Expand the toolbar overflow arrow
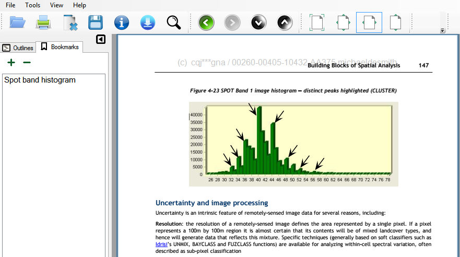Image resolution: width=460 pixels, height=257 pixels. tap(443, 30)
